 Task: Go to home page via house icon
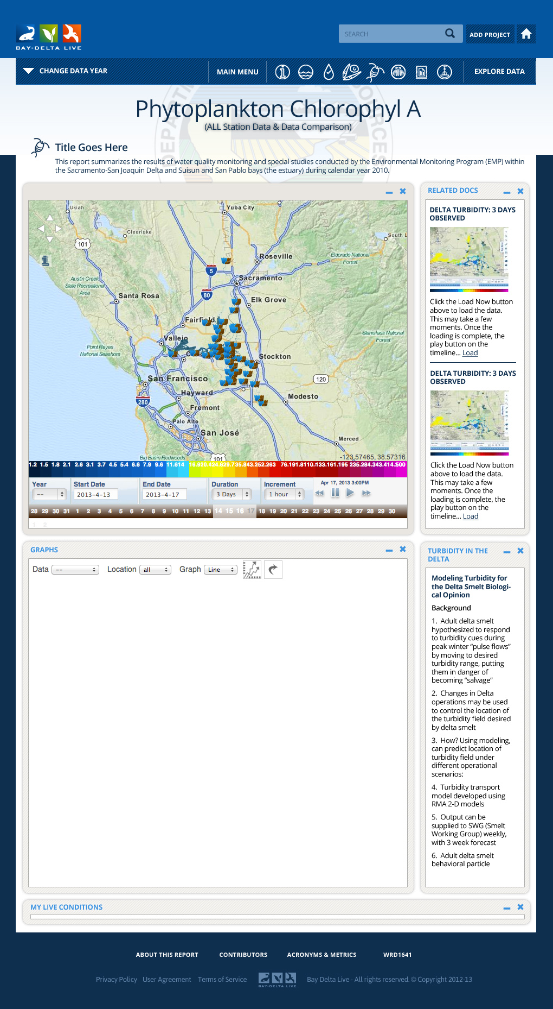pyautogui.click(x=526, y=34)
